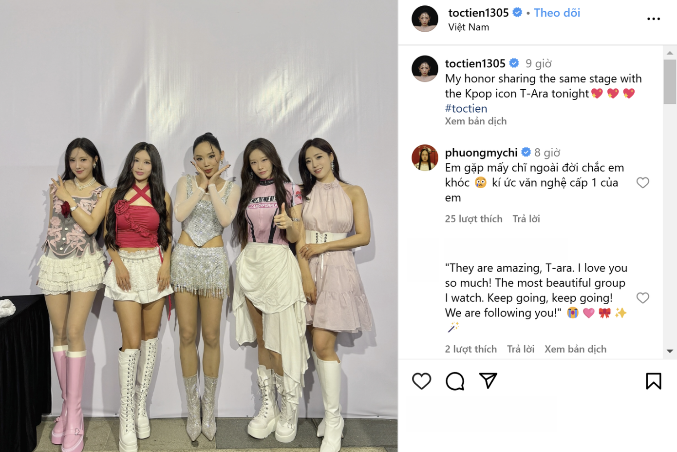This screenshot has height=452, width=677.
Task: Translate the fan comment via Xem bản dịch
Action: [x=575, y=349]
